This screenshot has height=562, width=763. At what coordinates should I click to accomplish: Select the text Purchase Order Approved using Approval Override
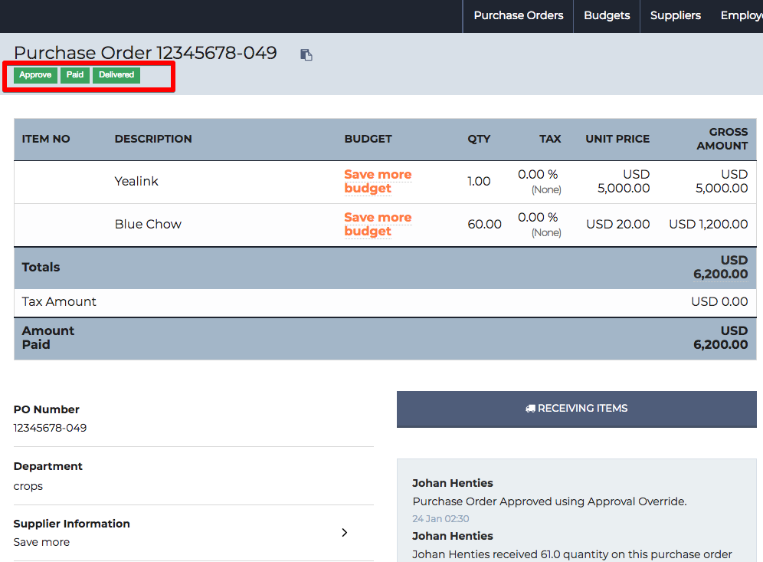pyautogui.click(x=549, y=501)
